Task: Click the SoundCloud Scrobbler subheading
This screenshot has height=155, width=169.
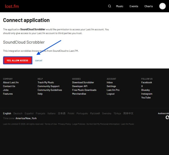Action: click(24, 42)
